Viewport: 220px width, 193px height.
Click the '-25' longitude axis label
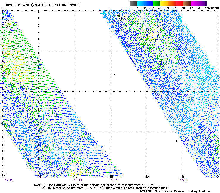click(x=38, y=177)
